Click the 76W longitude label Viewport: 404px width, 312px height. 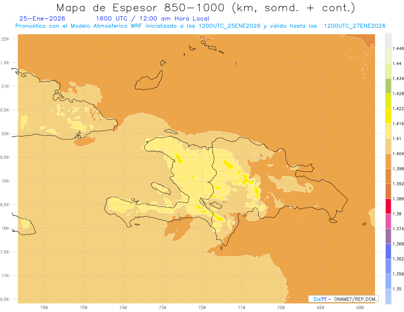click(44, 308)
